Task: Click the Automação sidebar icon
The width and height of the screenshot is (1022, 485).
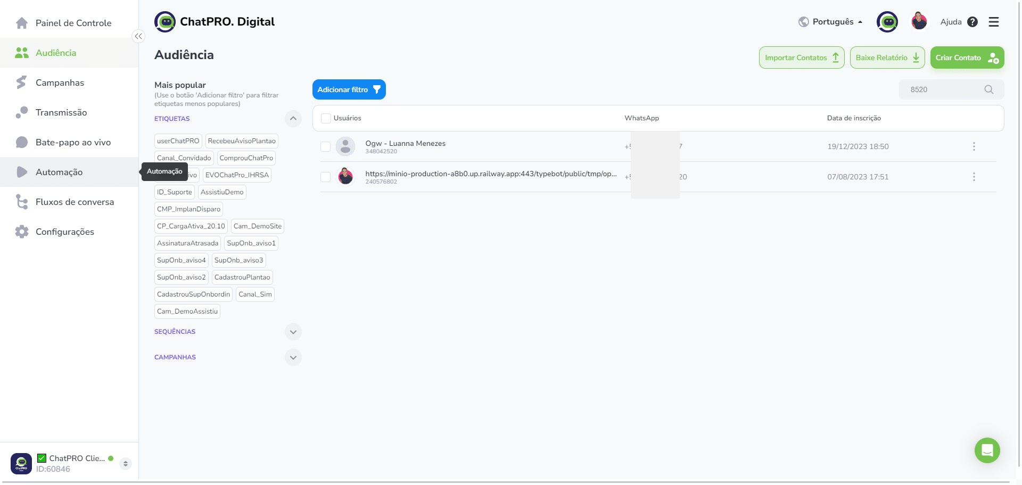Action: point(22,172)
